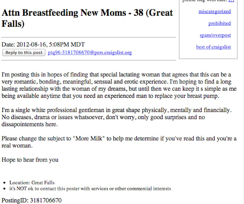
Task: Nominate post for best of craigslist
Action: 213,47
